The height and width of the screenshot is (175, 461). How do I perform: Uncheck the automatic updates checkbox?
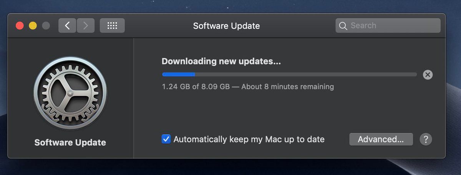[166, 139]
